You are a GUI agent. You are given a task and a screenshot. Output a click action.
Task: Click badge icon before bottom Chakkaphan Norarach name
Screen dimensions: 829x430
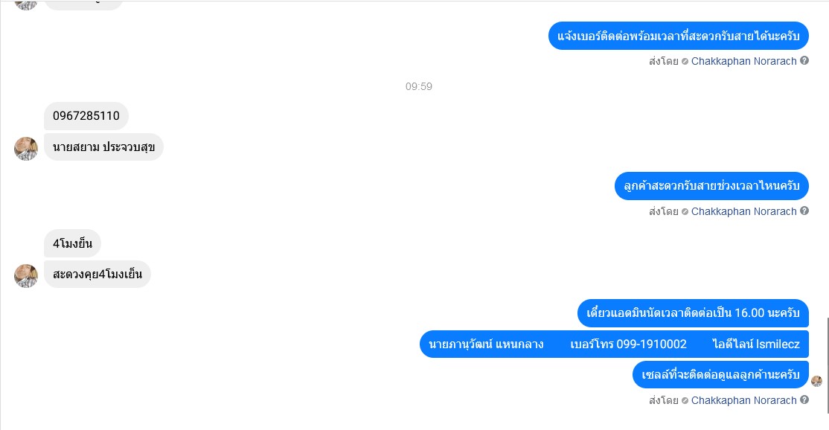click(x=685, y=400)
